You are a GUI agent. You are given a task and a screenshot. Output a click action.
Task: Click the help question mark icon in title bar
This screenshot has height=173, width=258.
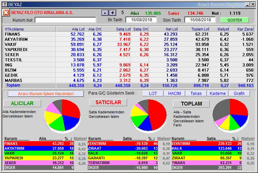5,4
